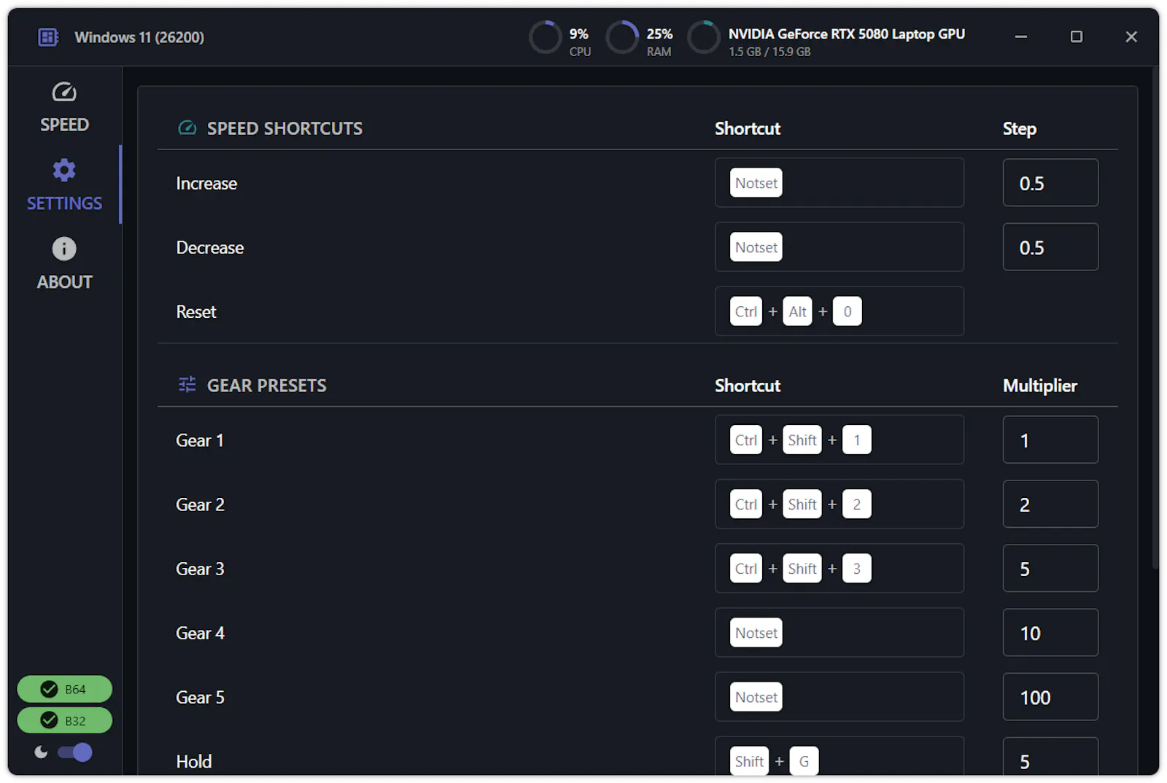Click the "25%" RAM percentage text
Viewport: 1167px width, 783px height.
click(x=659, y=34)
